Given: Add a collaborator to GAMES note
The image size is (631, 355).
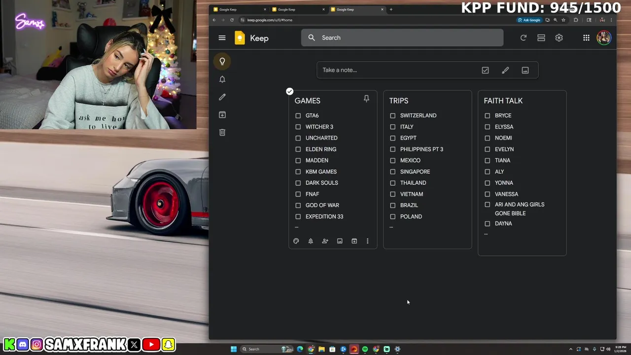Looking at the screenshot, I should 325,241.
